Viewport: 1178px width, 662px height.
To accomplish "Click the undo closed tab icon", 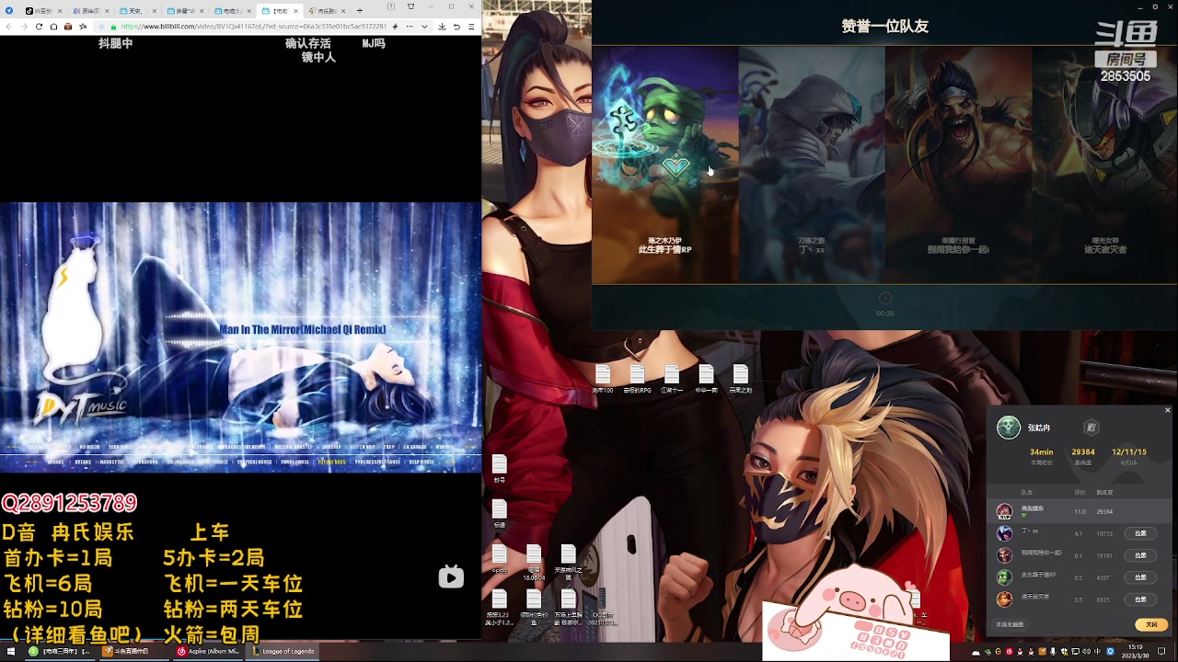I will click(x=456, y=27).
